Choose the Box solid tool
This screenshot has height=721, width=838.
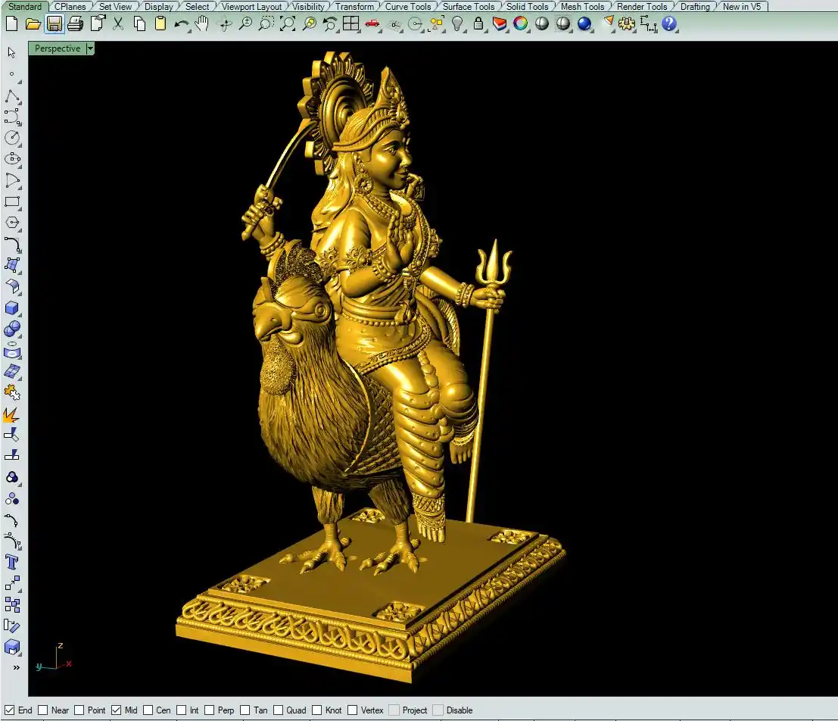(12, 308)
